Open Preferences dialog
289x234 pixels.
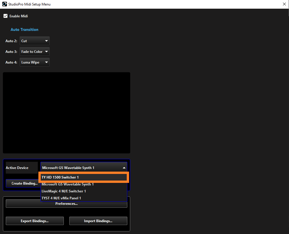click(66, 204)
